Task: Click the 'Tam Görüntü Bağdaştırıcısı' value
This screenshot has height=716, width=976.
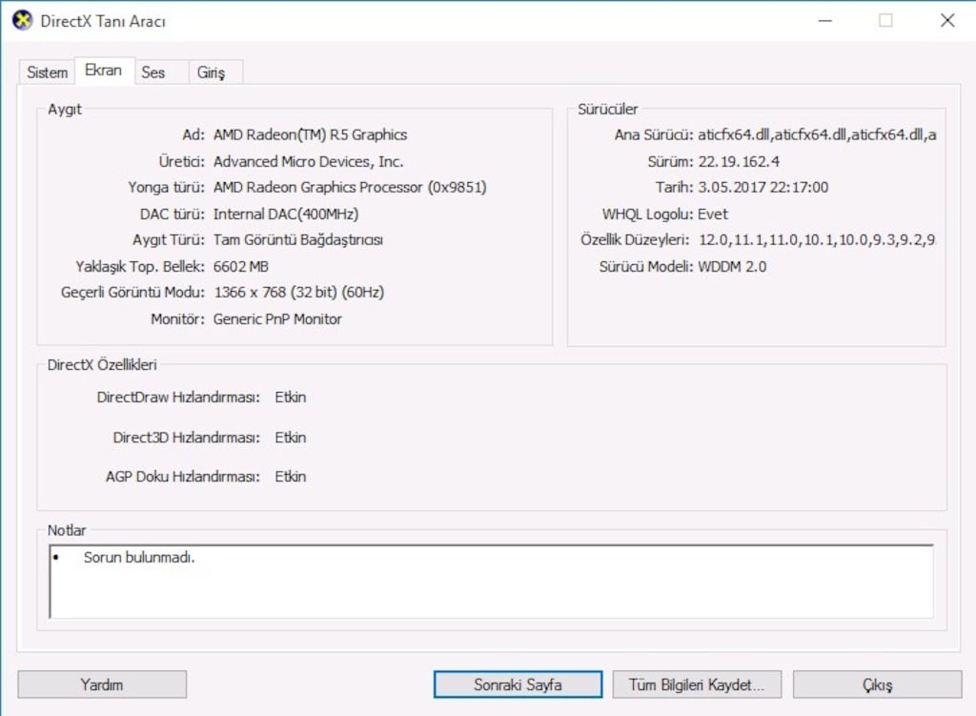Action: click(298, 240)
